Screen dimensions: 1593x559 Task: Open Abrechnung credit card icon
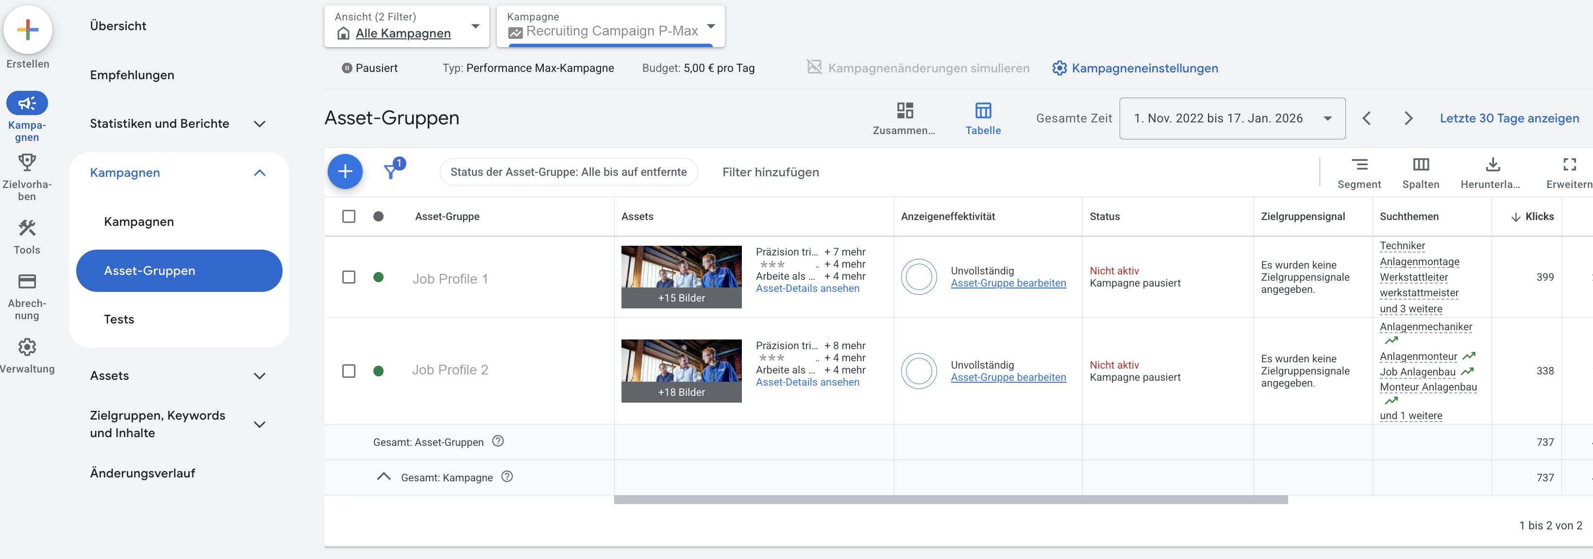point(27,281)
